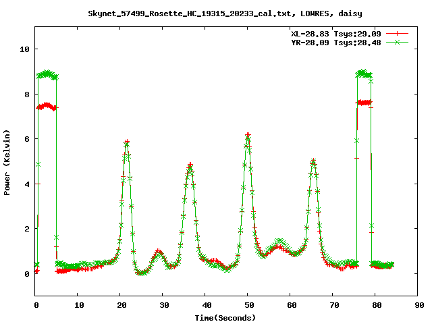Click the red XL legend line sample
The height and width of the screenshot is (324, 432).
pos(397,33)
